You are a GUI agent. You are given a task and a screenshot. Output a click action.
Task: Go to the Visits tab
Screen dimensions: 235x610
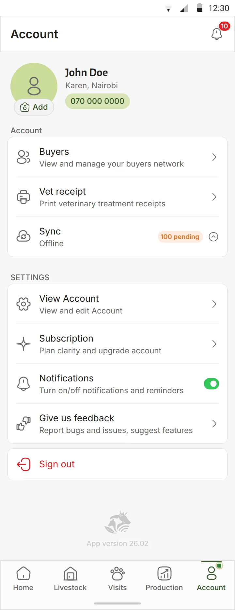117,579
